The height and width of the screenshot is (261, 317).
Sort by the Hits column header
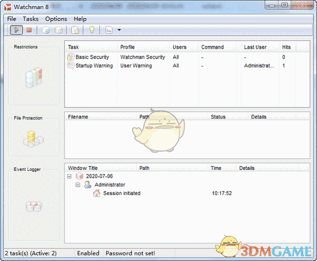[x=287, y=47]
